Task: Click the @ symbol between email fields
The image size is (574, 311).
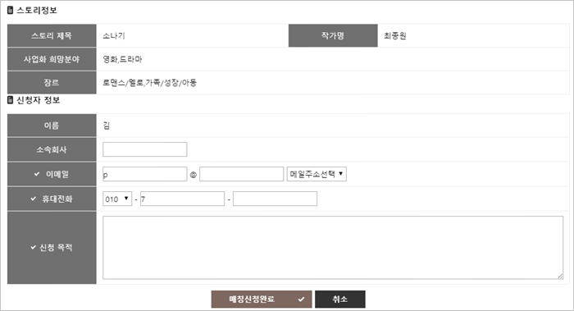Action: [x=194, y=175]
